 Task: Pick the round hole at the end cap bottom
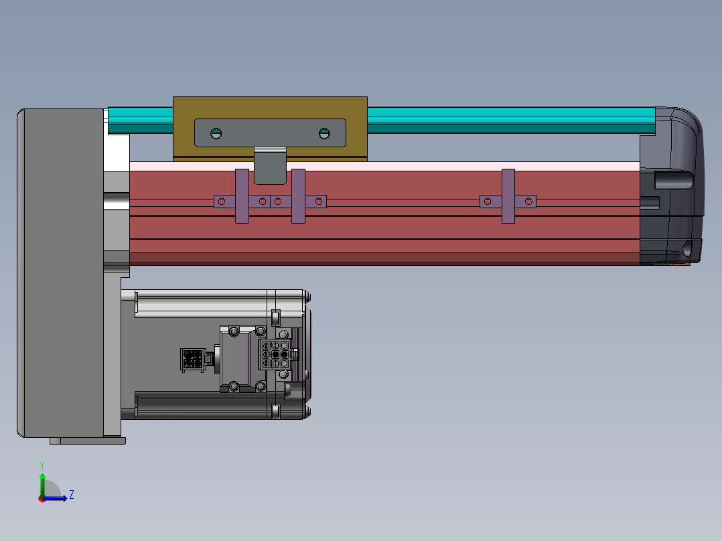coord(687,248)
